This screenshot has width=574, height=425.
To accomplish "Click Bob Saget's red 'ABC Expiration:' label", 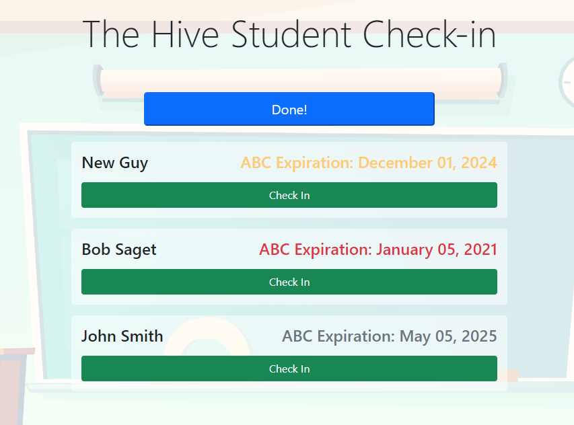I will tap(315, 249).
